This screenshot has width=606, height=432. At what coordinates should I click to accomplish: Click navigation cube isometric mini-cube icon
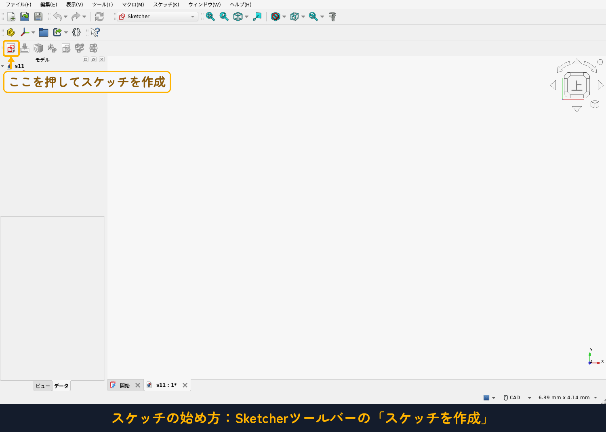pos(595,104)
